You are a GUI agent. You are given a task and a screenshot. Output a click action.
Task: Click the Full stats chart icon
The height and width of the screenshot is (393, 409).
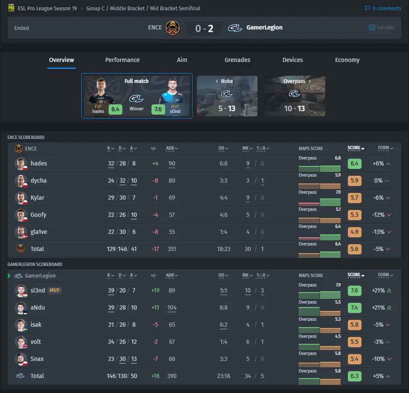[x=372, y=28]
